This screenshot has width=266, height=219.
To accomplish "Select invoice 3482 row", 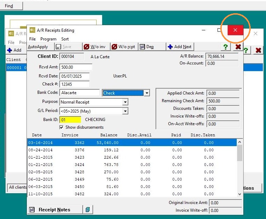I will click(132, 194).
